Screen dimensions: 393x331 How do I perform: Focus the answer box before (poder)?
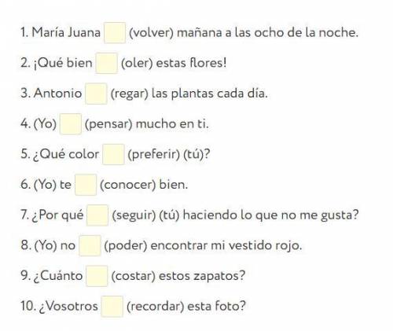90,245
